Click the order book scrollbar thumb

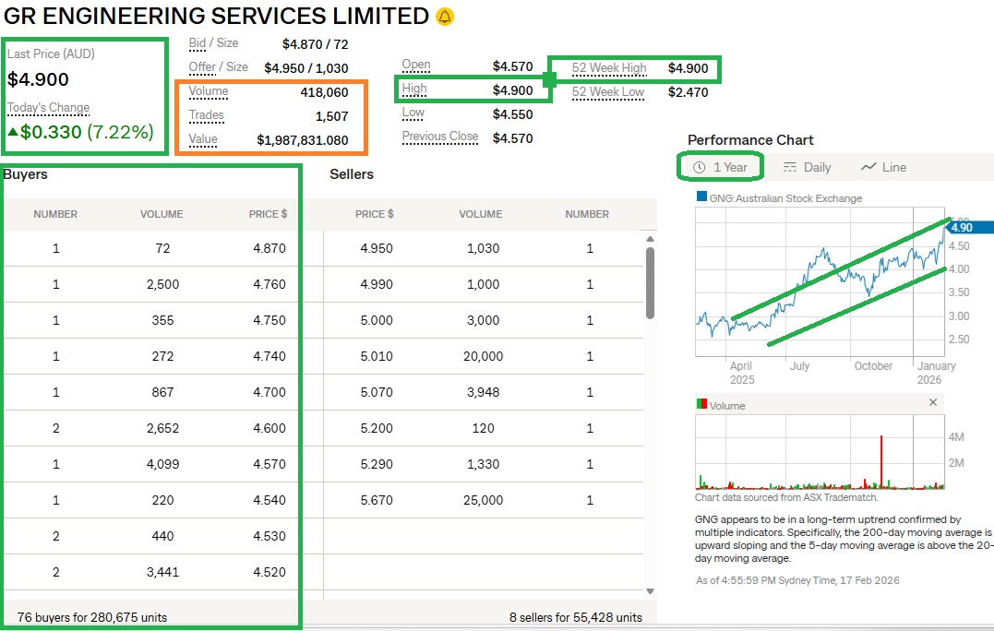pos(650,281)
